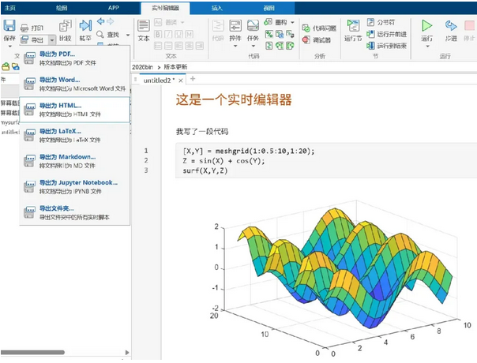Expand the 导出 (Export) dropdown arrow

point(51,39)
